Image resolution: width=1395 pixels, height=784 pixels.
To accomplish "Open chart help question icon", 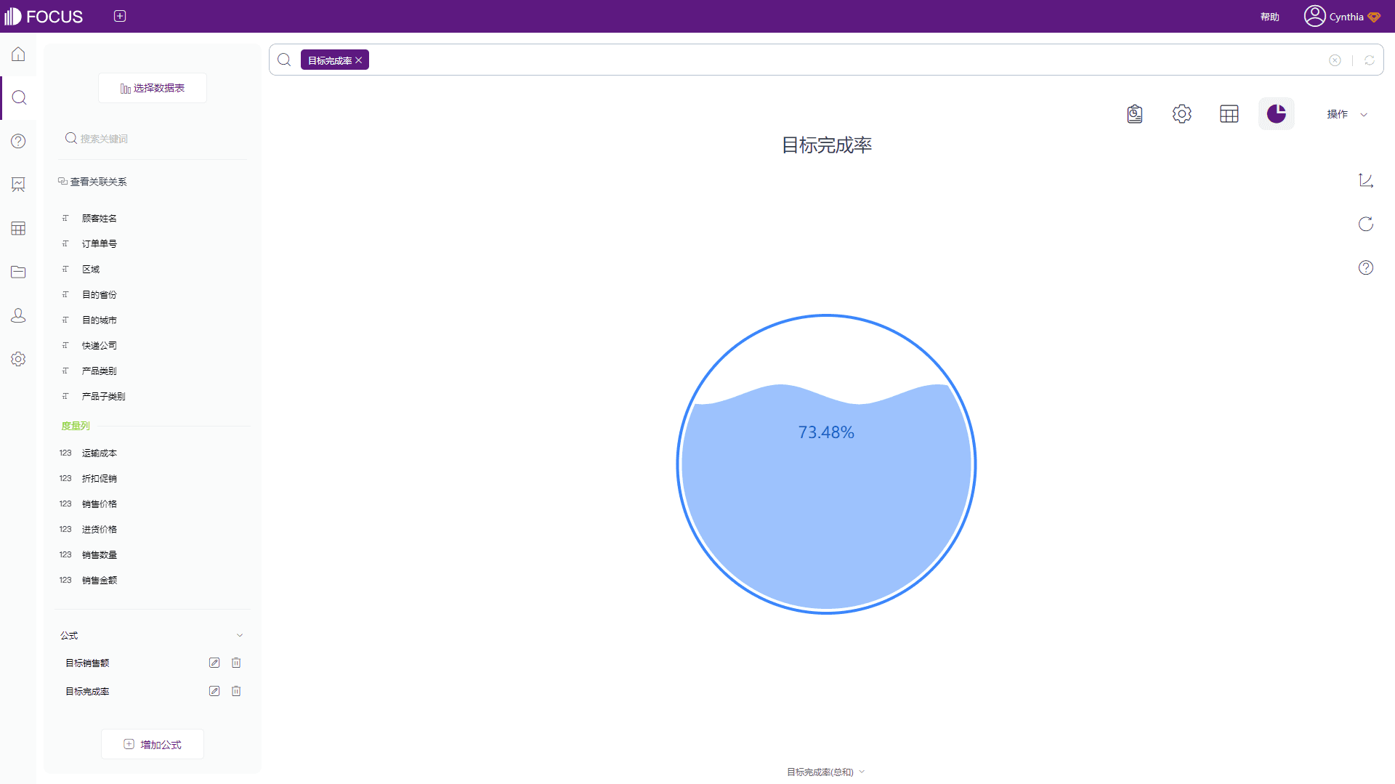I will [1366, 267].
